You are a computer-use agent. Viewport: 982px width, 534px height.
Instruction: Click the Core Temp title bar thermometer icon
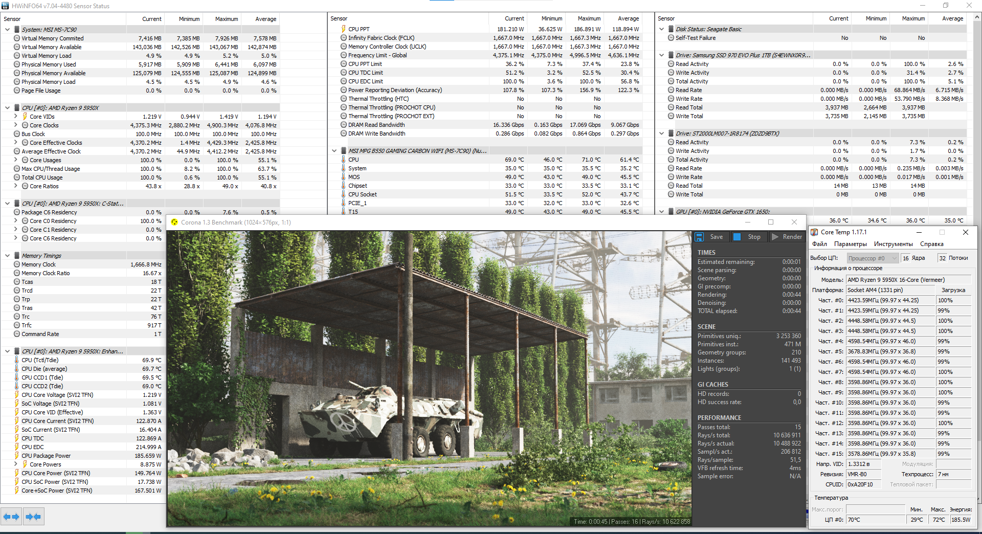[814, 232]
